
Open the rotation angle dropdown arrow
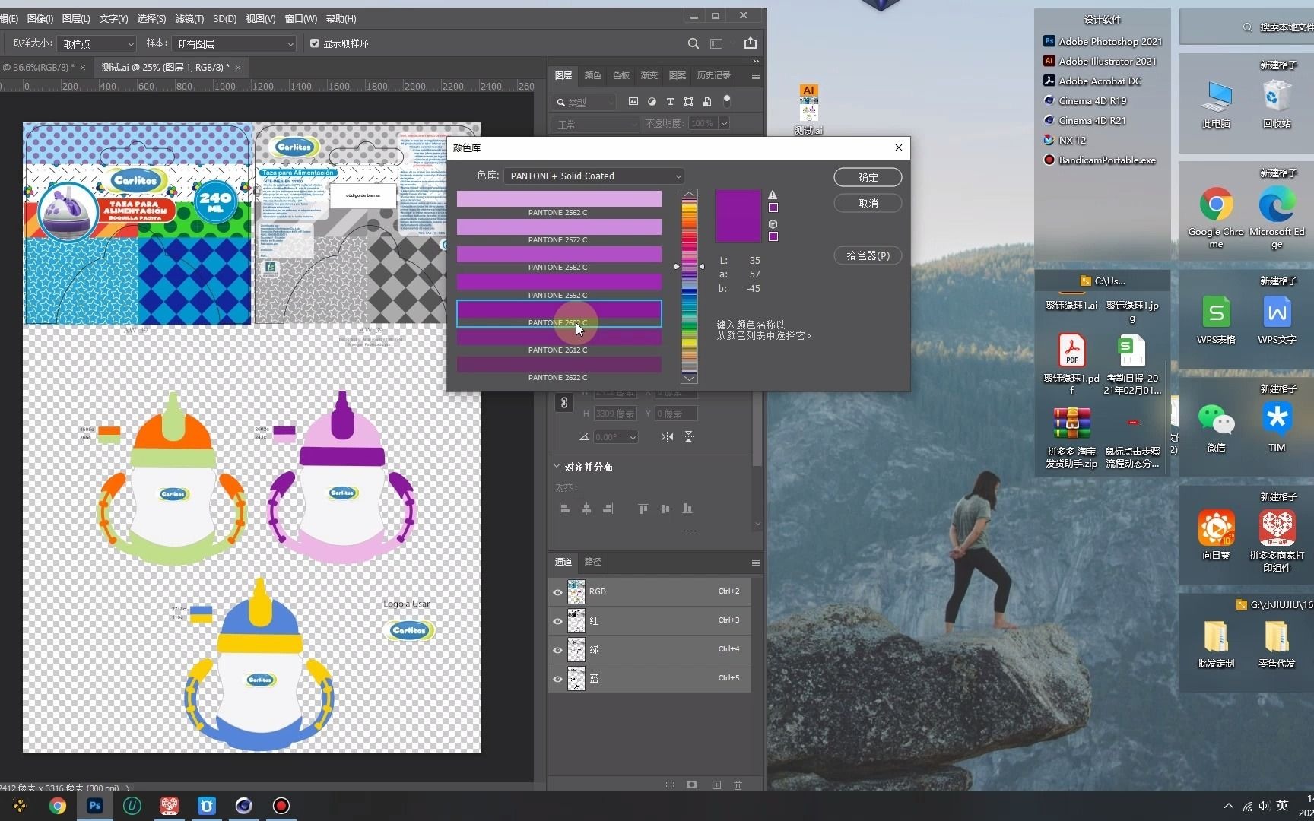pos(632,437)
